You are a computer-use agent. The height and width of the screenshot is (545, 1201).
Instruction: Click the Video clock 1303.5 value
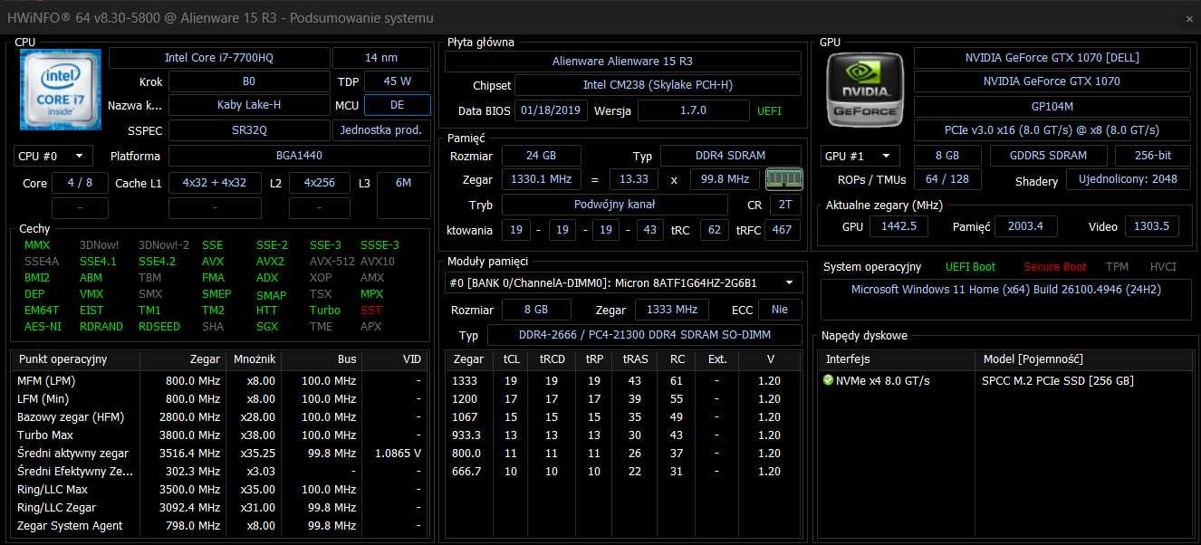(x=1152, y=226)
